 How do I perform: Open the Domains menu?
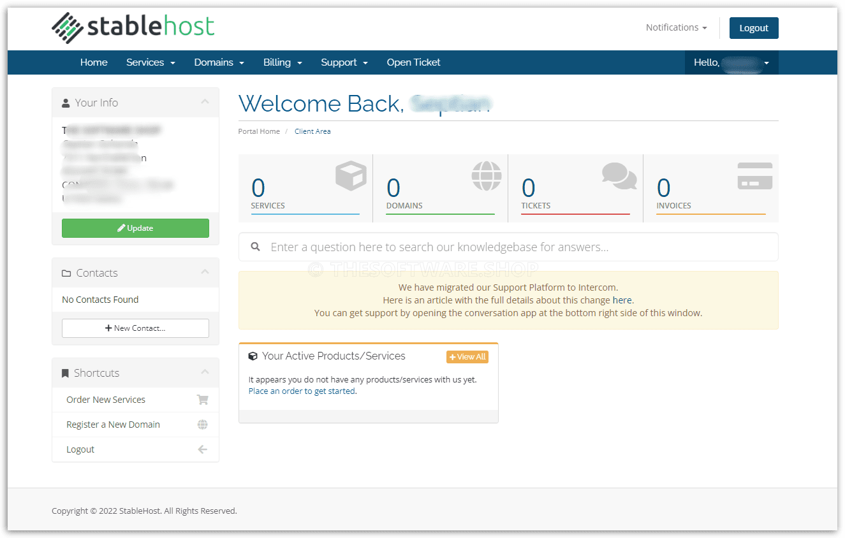coord(219,62)
